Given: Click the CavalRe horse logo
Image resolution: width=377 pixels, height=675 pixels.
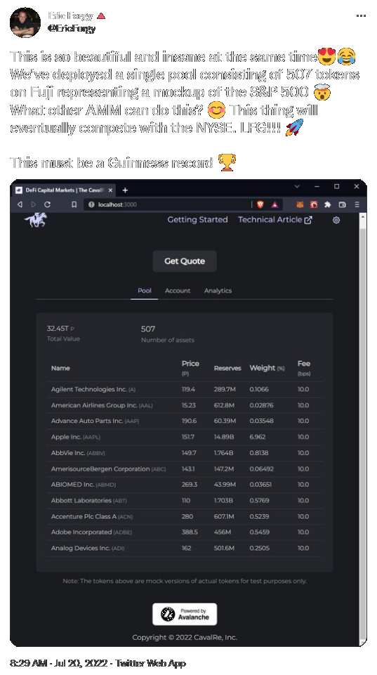Looking at the screenshot, I should [36, 220].
